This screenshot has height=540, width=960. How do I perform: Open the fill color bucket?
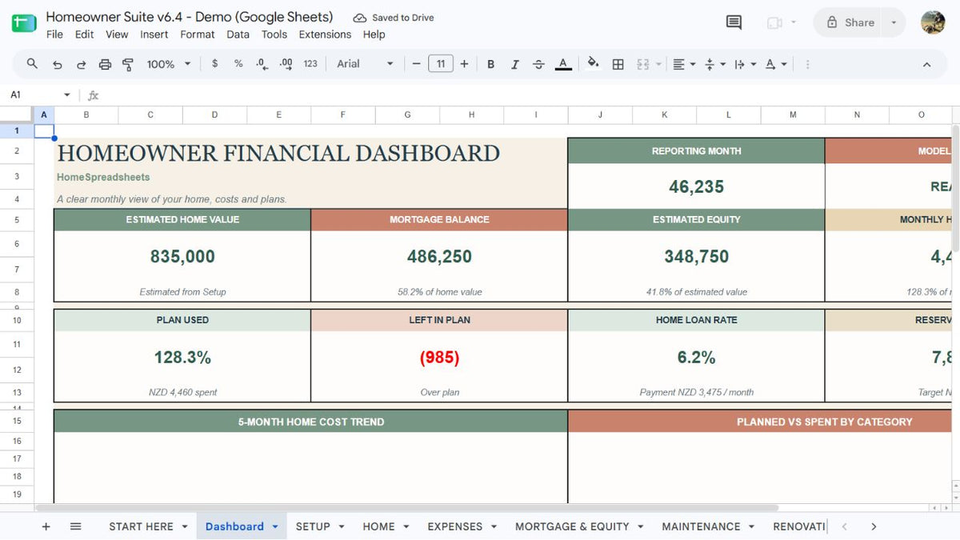coord(593,64)
